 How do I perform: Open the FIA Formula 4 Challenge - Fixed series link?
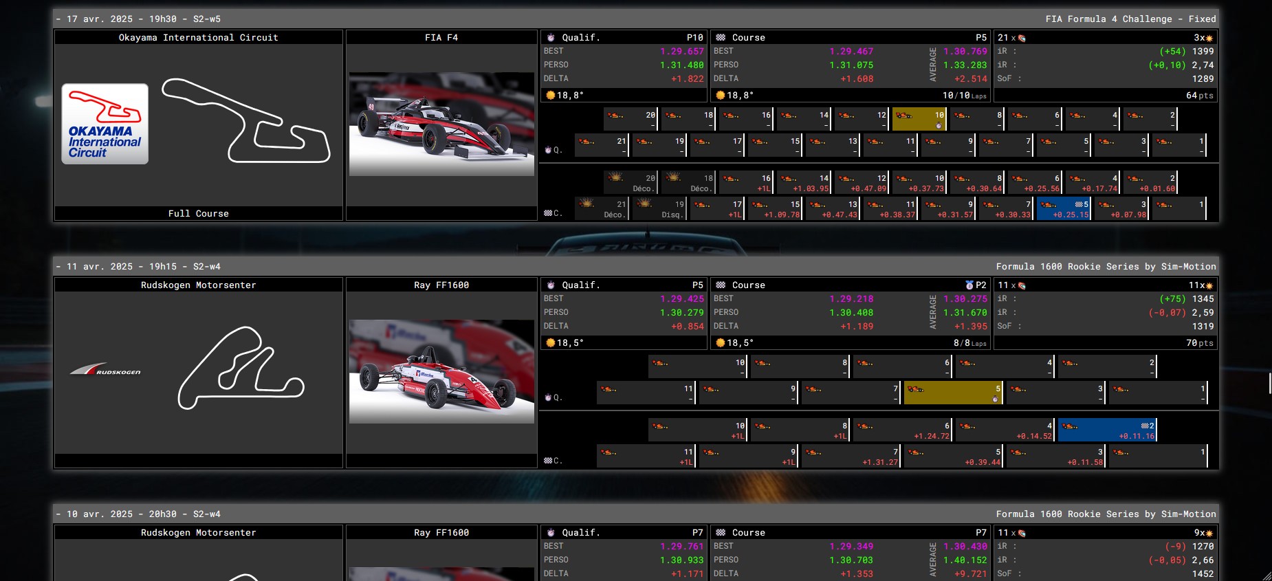pos(1130,19)
